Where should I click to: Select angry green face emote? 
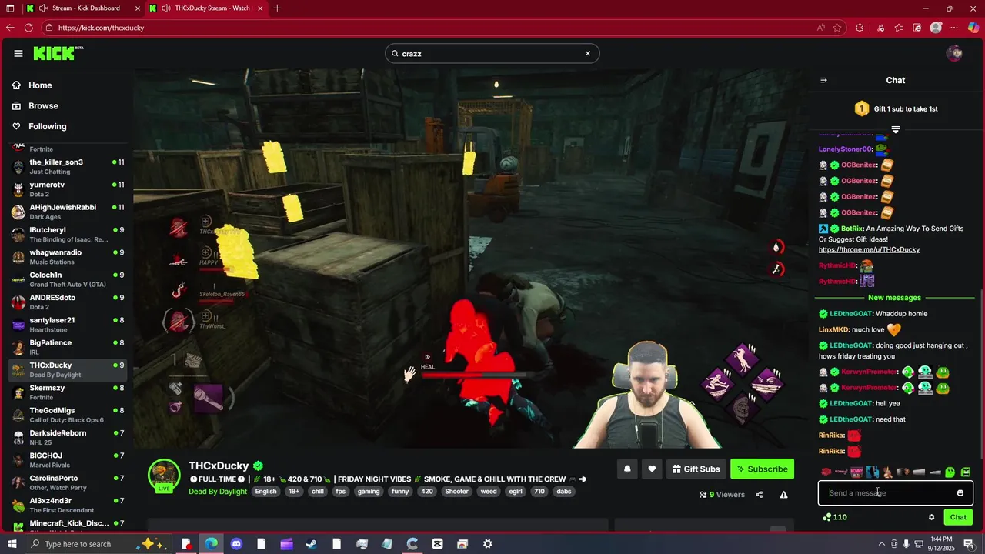pyautogui.click(x=966, y=472)
